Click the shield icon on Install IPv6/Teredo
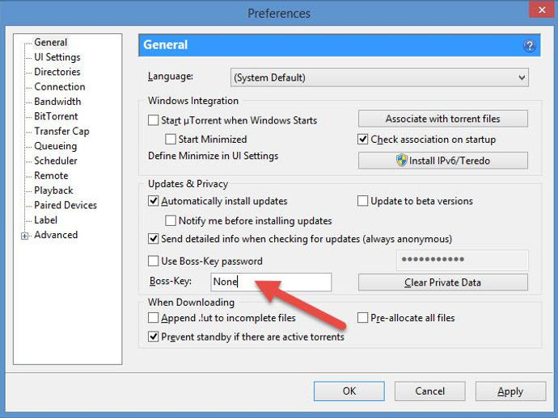 [401, 160]
